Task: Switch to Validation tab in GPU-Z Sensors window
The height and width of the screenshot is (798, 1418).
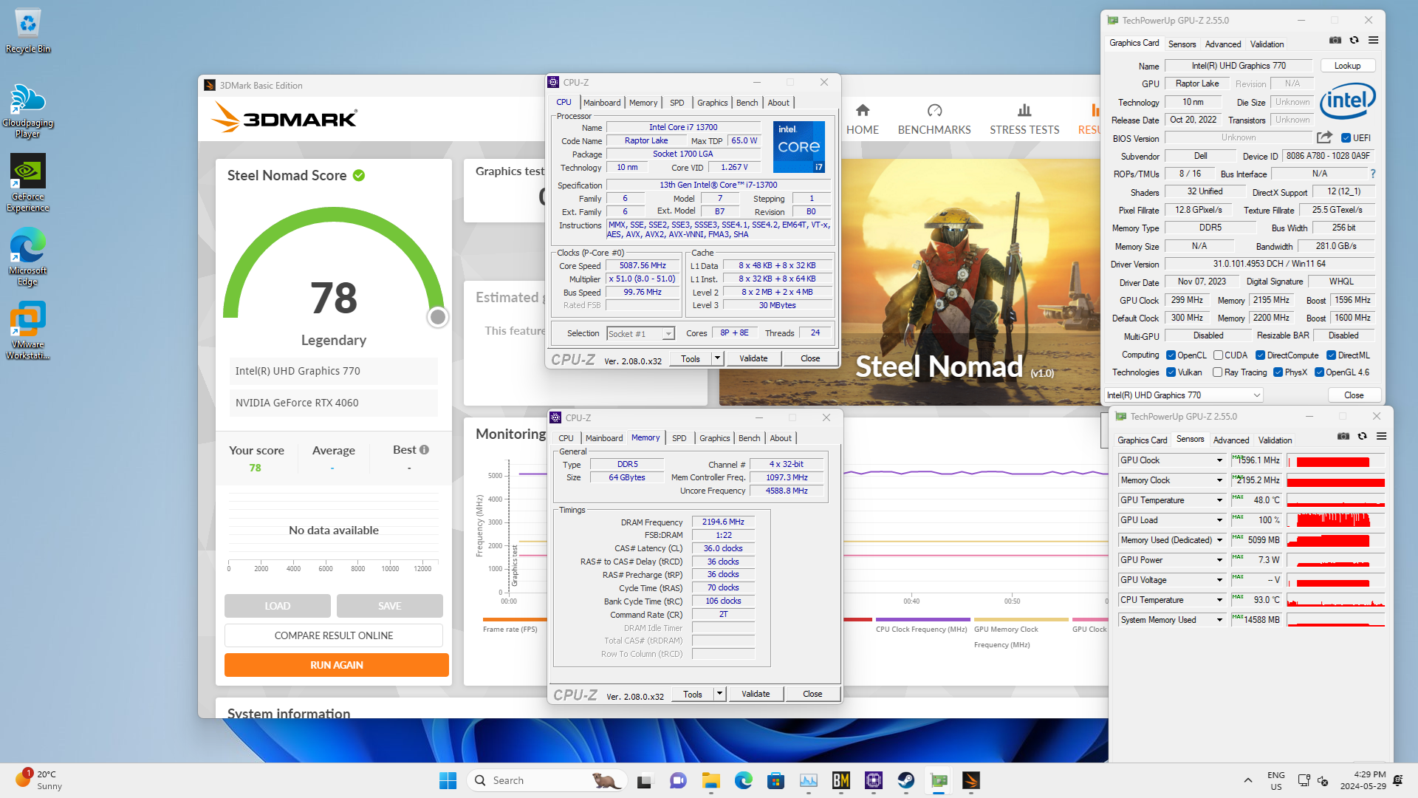Action: click(x=1275, y=440)
